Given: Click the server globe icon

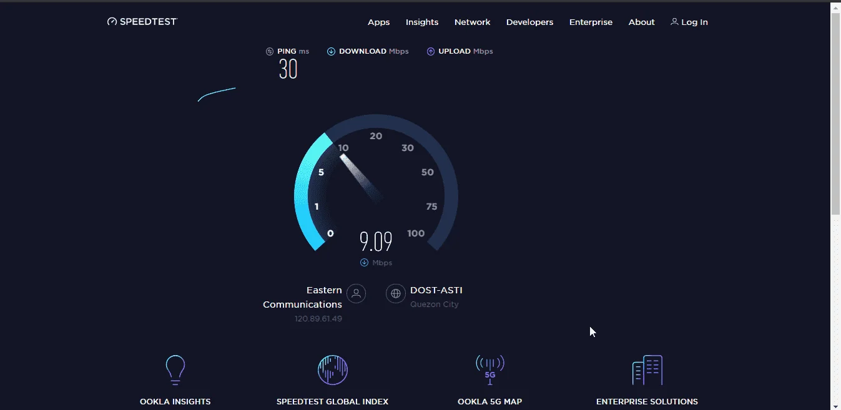Looking at the screenshot, I should point(396,293).
